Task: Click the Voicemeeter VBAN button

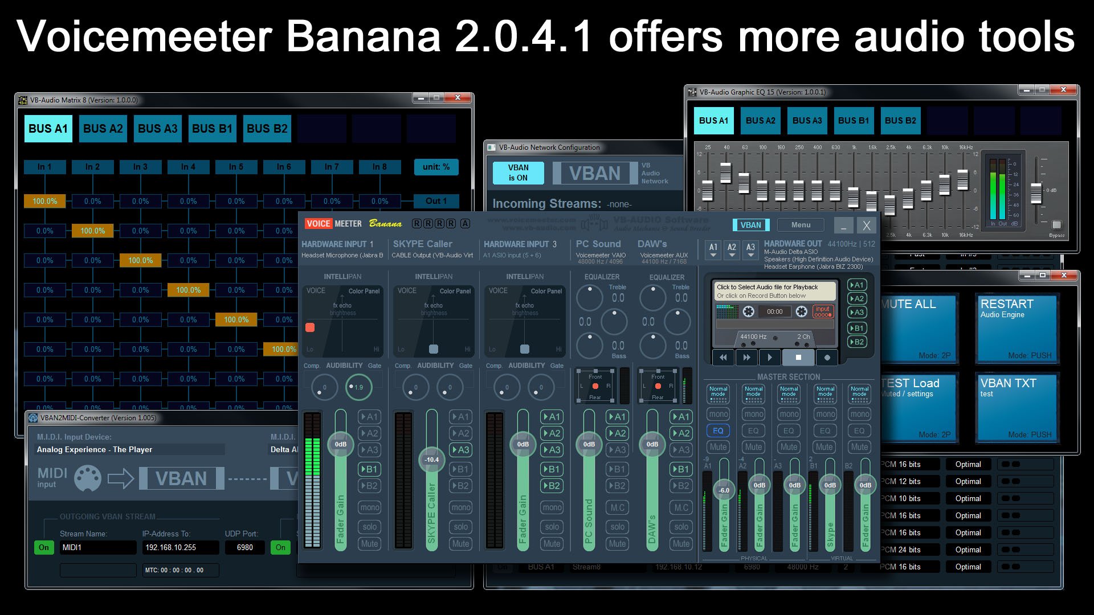Action: [x=750, y=225]
